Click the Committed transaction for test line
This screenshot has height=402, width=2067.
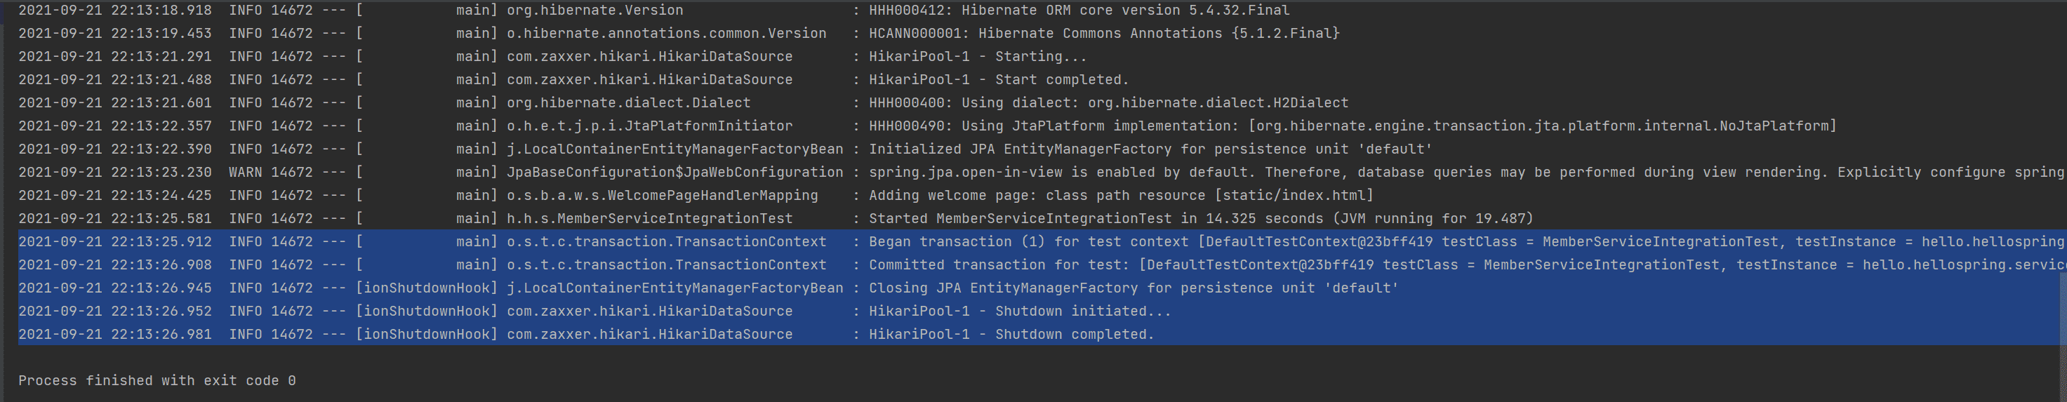tap(1042, 266)
